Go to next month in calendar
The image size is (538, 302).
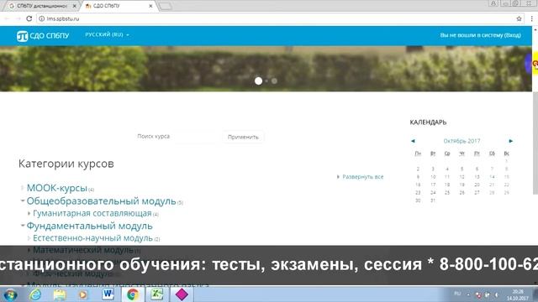(x=510, y=141)
